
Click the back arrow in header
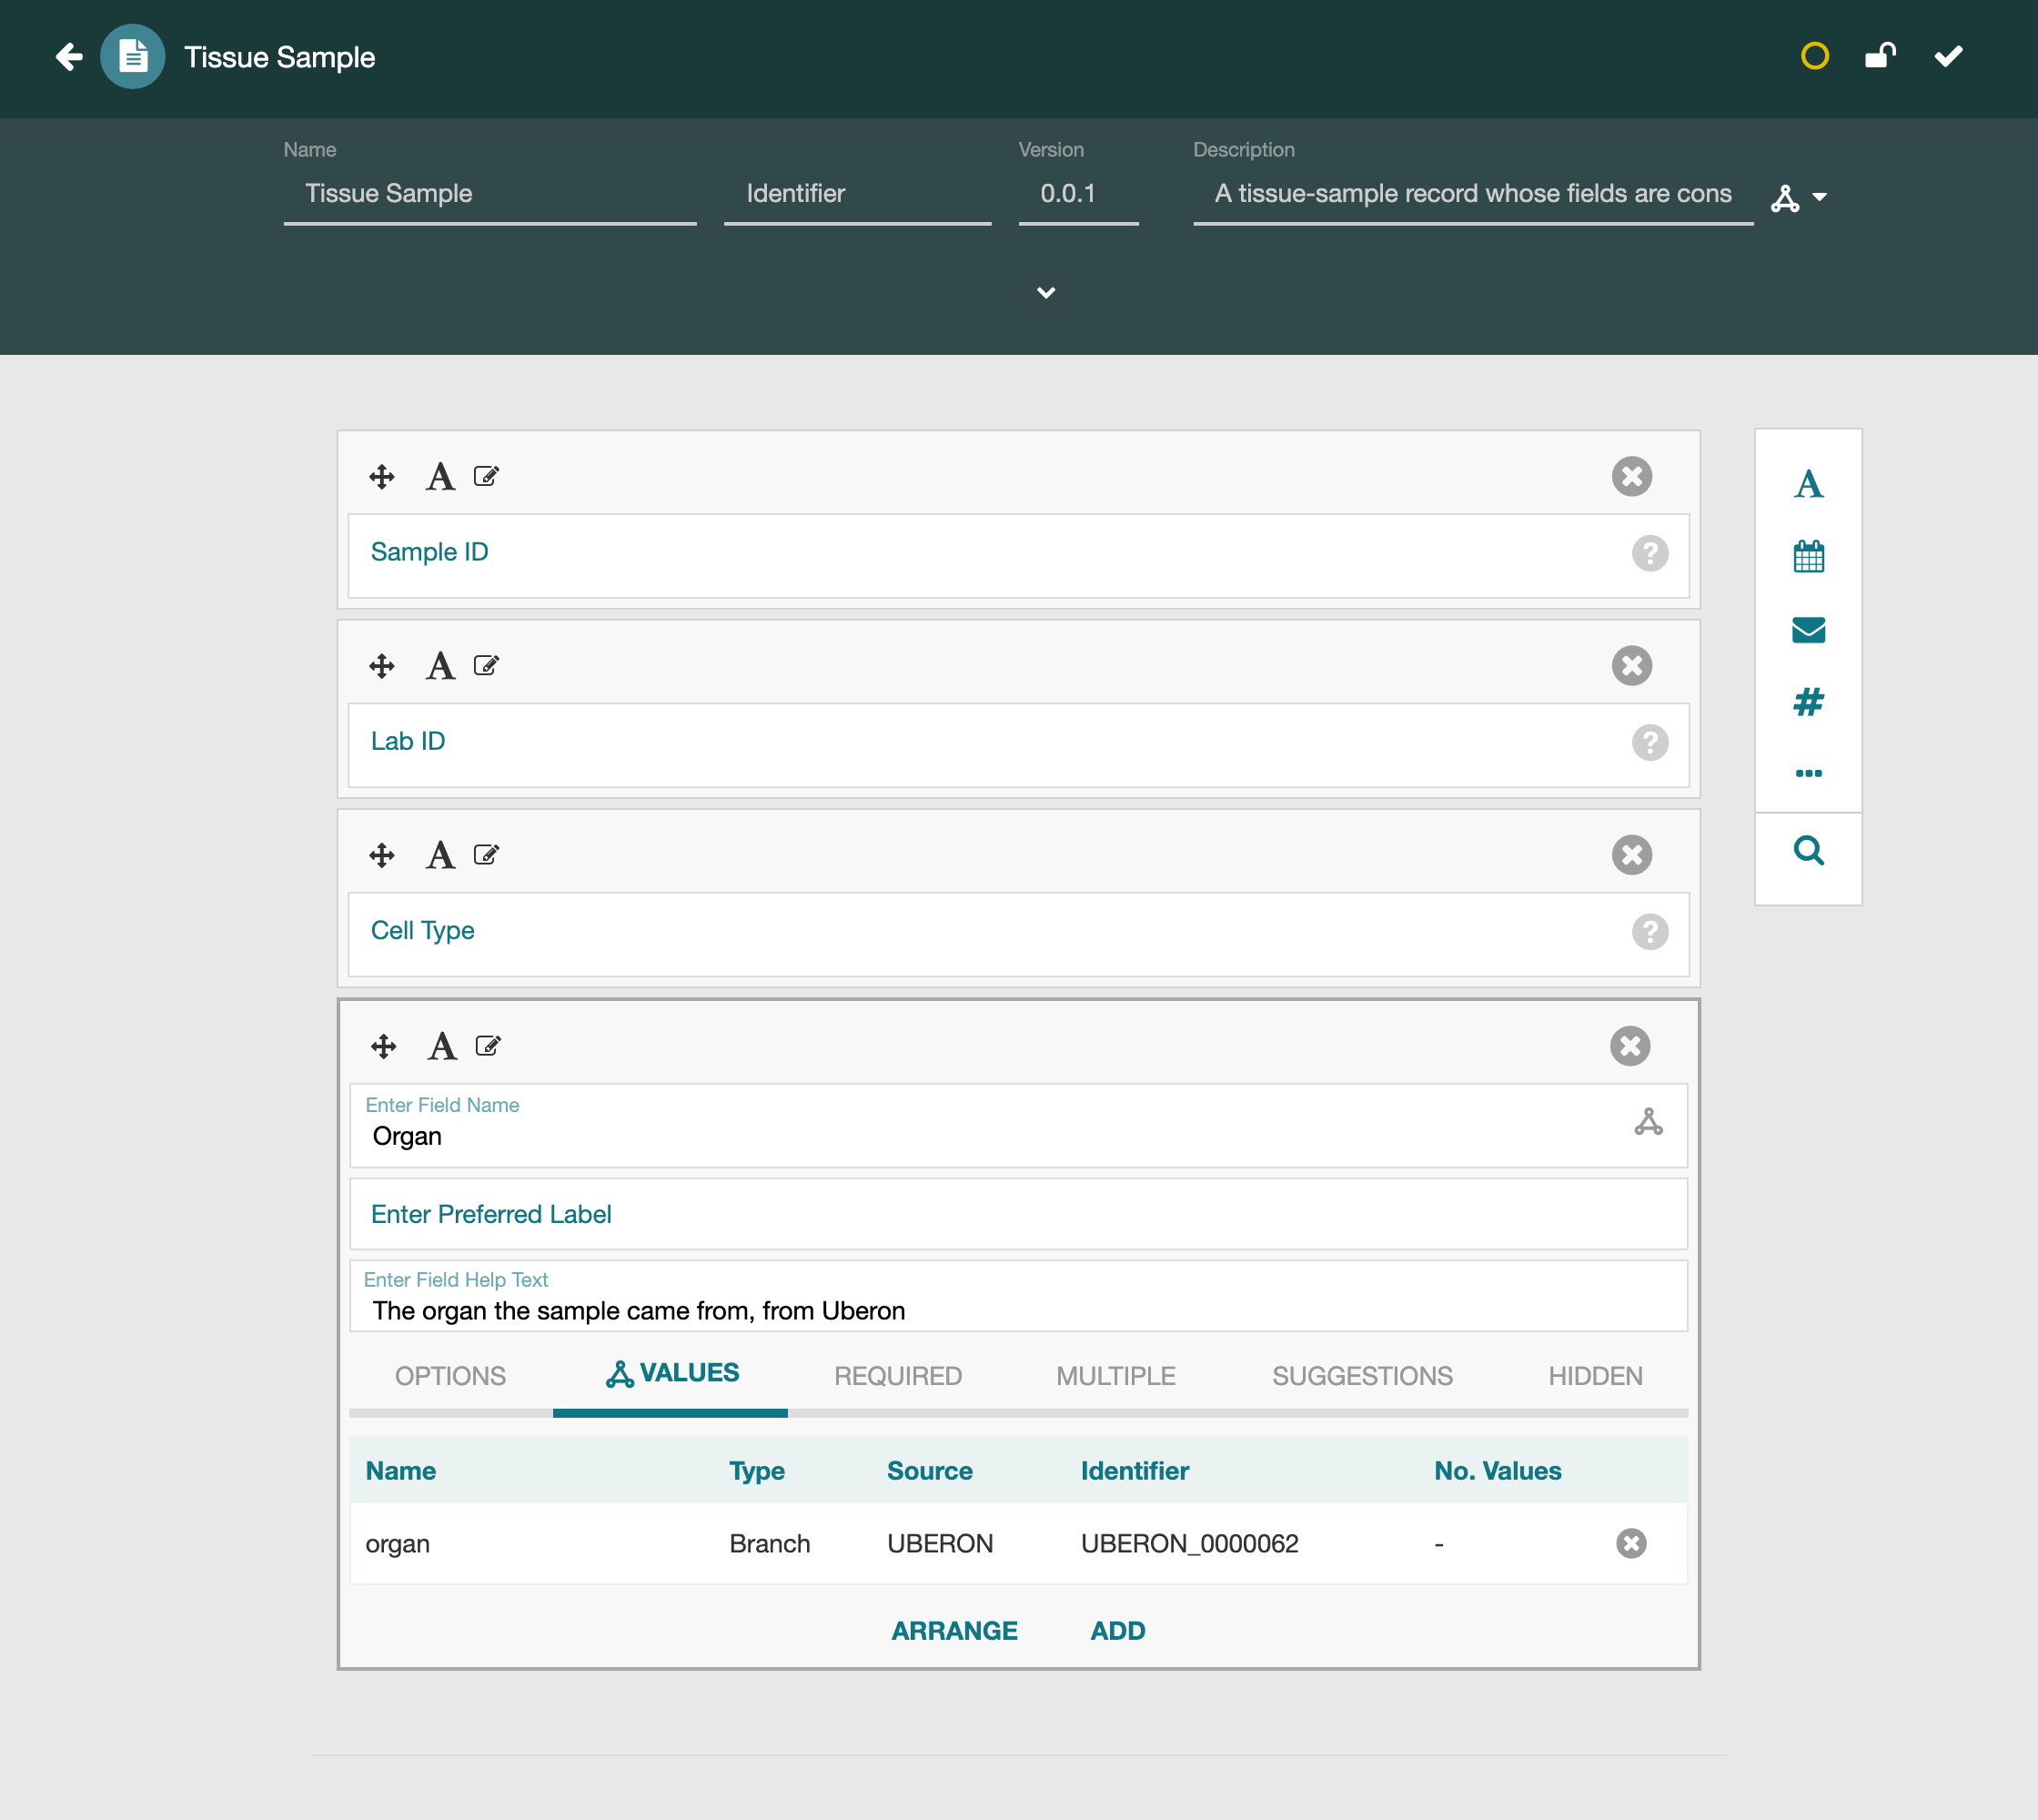[68, 57]
